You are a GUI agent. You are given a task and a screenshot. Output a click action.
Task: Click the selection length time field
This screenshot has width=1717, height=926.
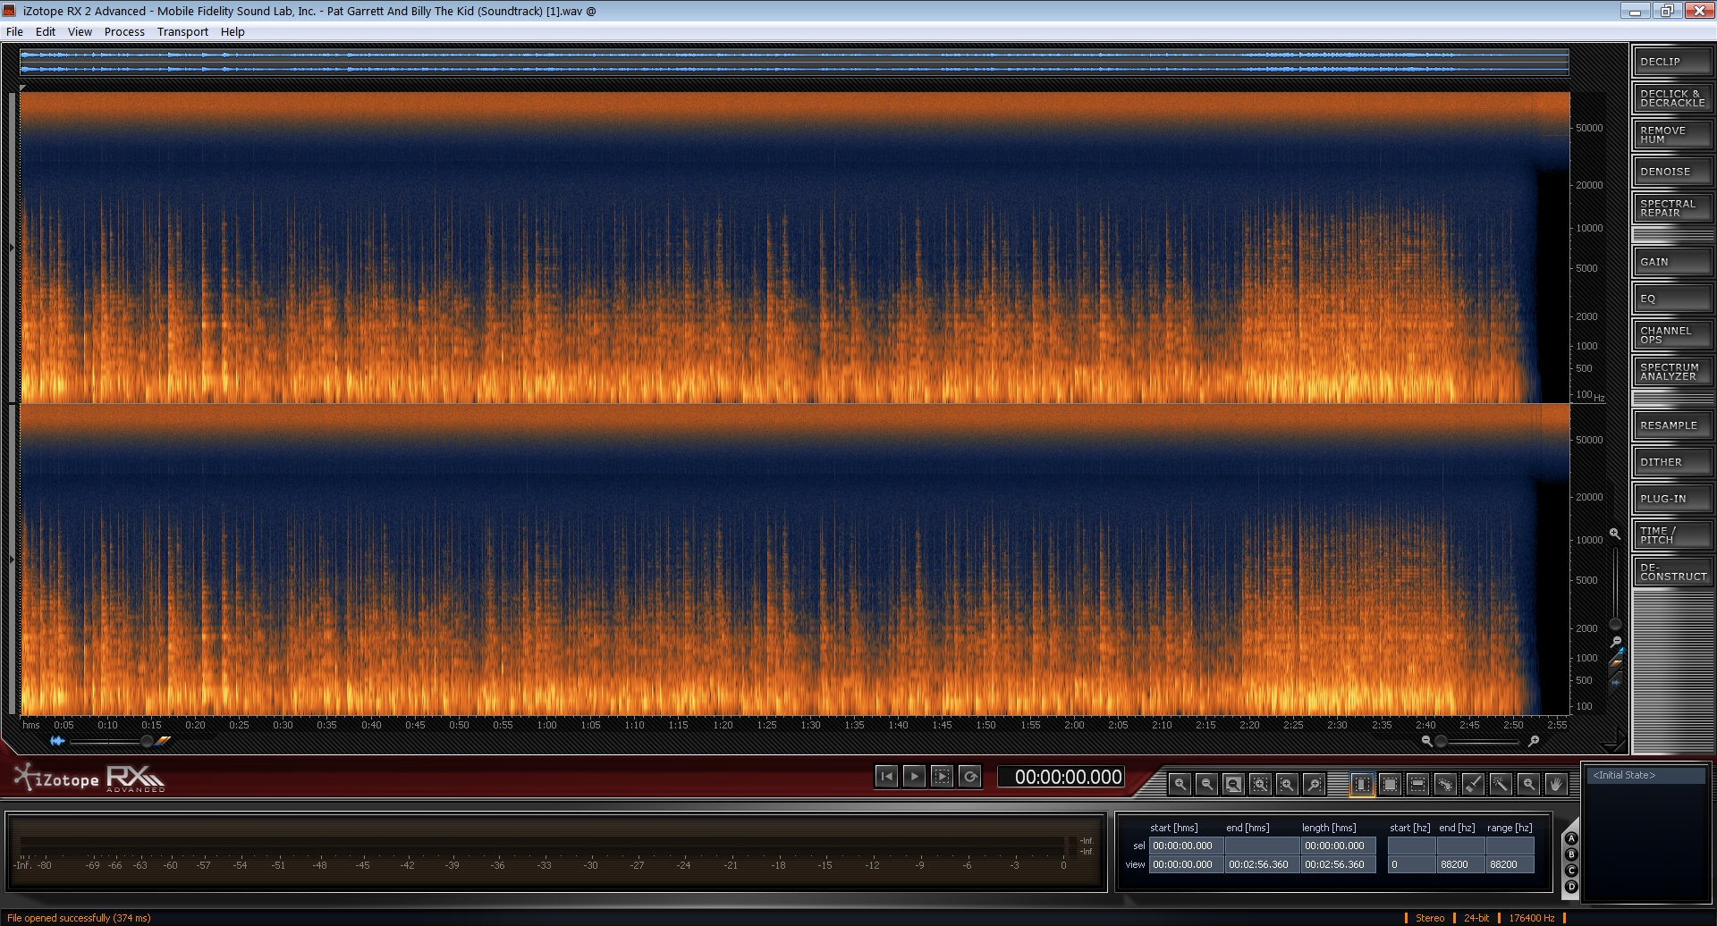1338,846
